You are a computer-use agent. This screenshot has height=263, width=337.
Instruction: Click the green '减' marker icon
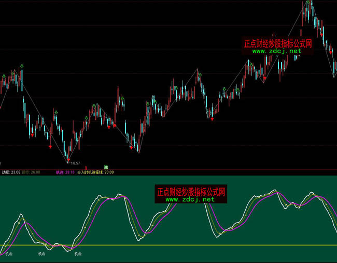pyautogui.click(x=106, y=167)
